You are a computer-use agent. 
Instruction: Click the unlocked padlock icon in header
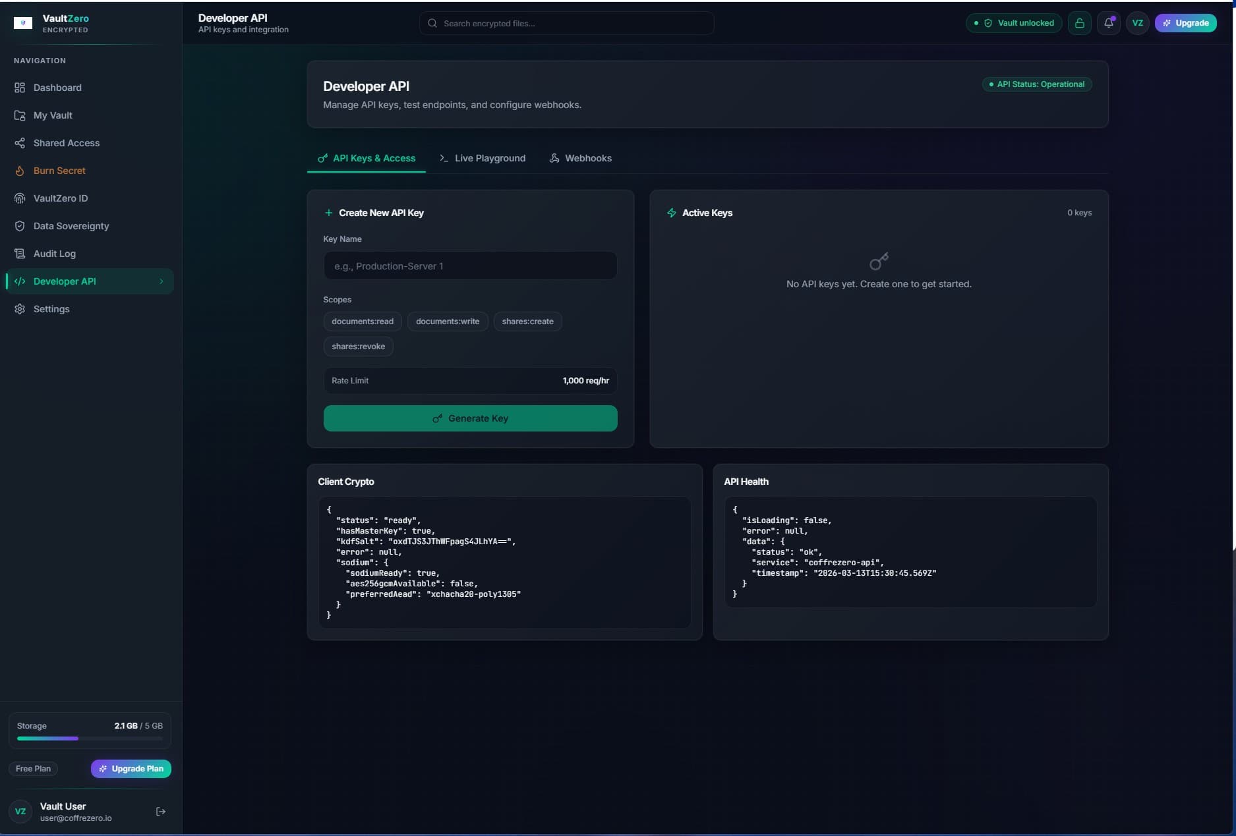click(x=1079, y=23)
